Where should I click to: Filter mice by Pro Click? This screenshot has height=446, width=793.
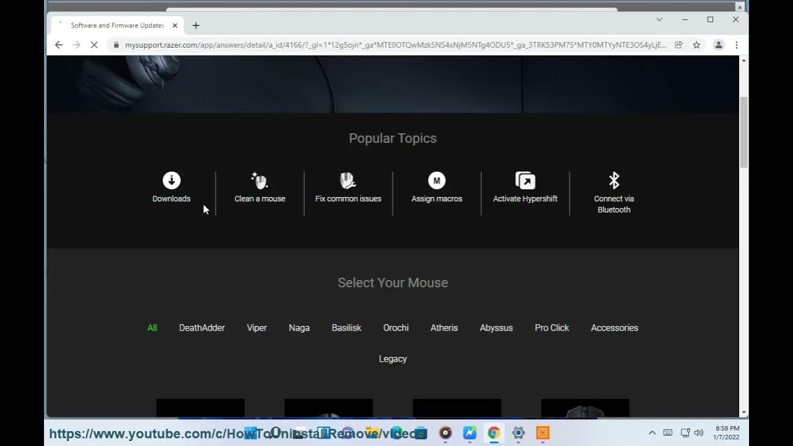pyautogui.click(x=552, y=328)
